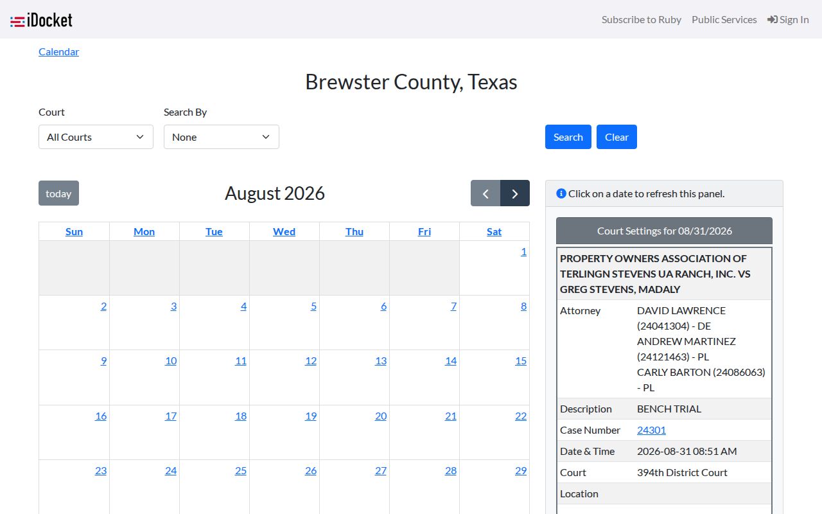Screen dimensions: 822x514
Task: Open Subscribe to Ruby page
Action: (642, 19)
